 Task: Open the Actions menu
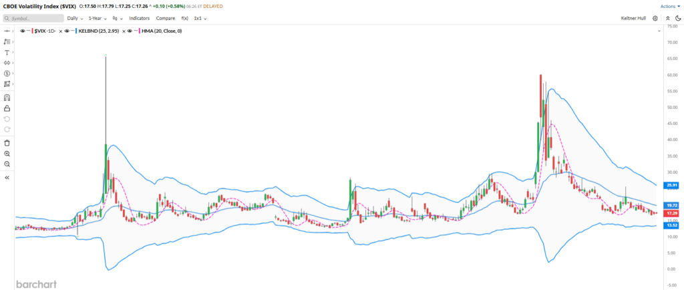[670, 5]
